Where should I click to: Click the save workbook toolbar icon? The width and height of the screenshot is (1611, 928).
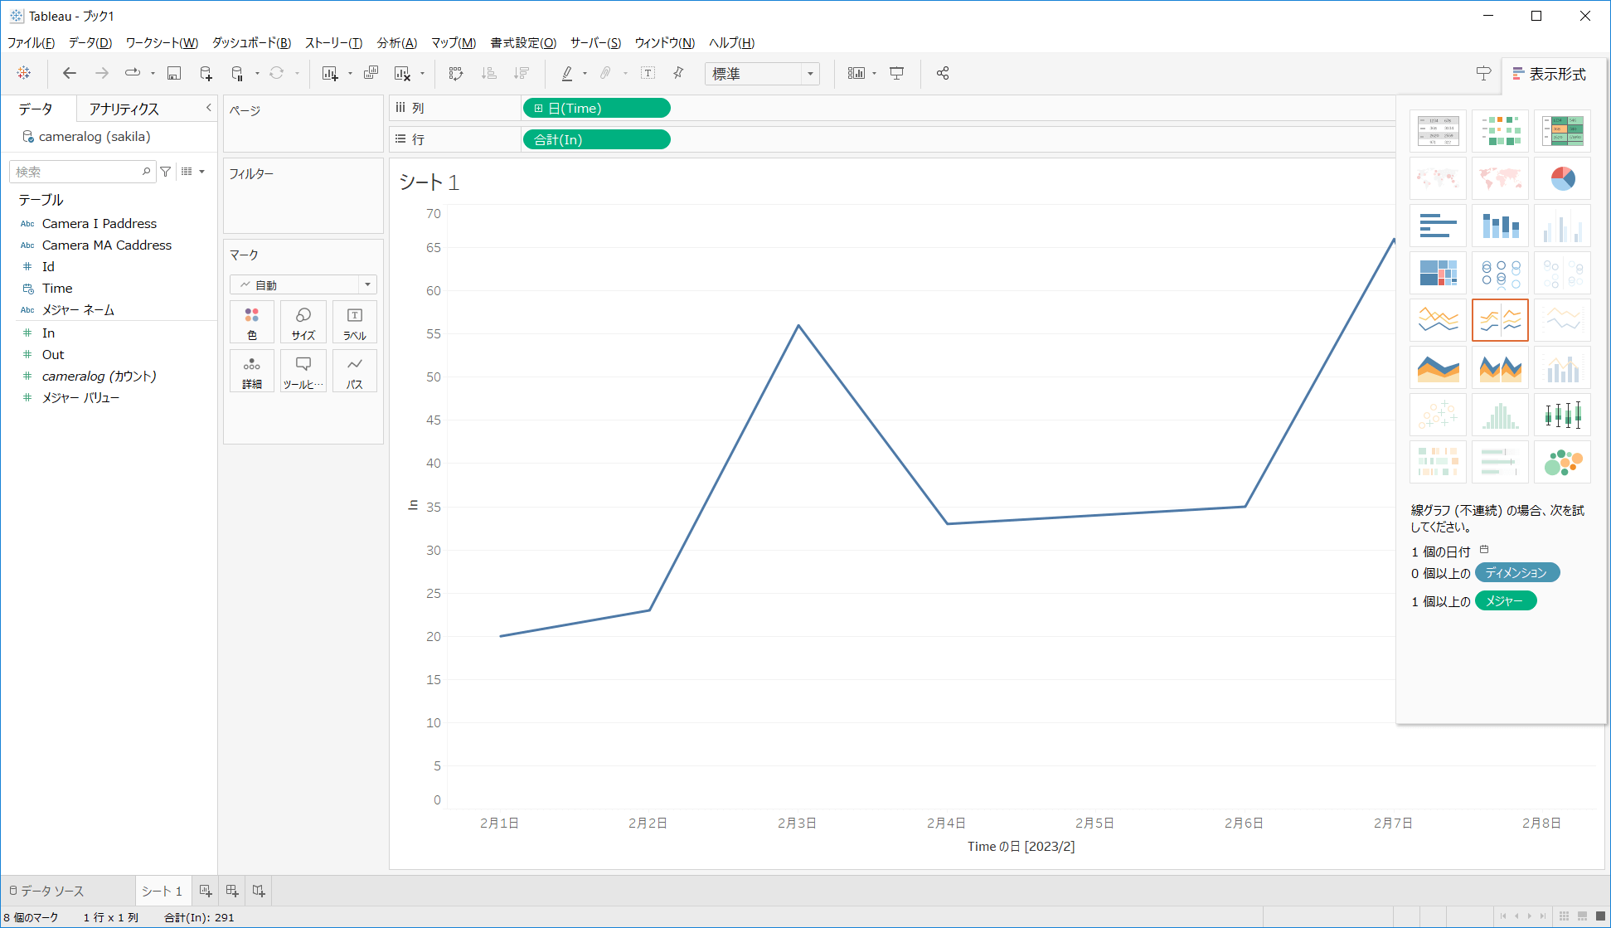pyautogui.click(x=174, y=74)
